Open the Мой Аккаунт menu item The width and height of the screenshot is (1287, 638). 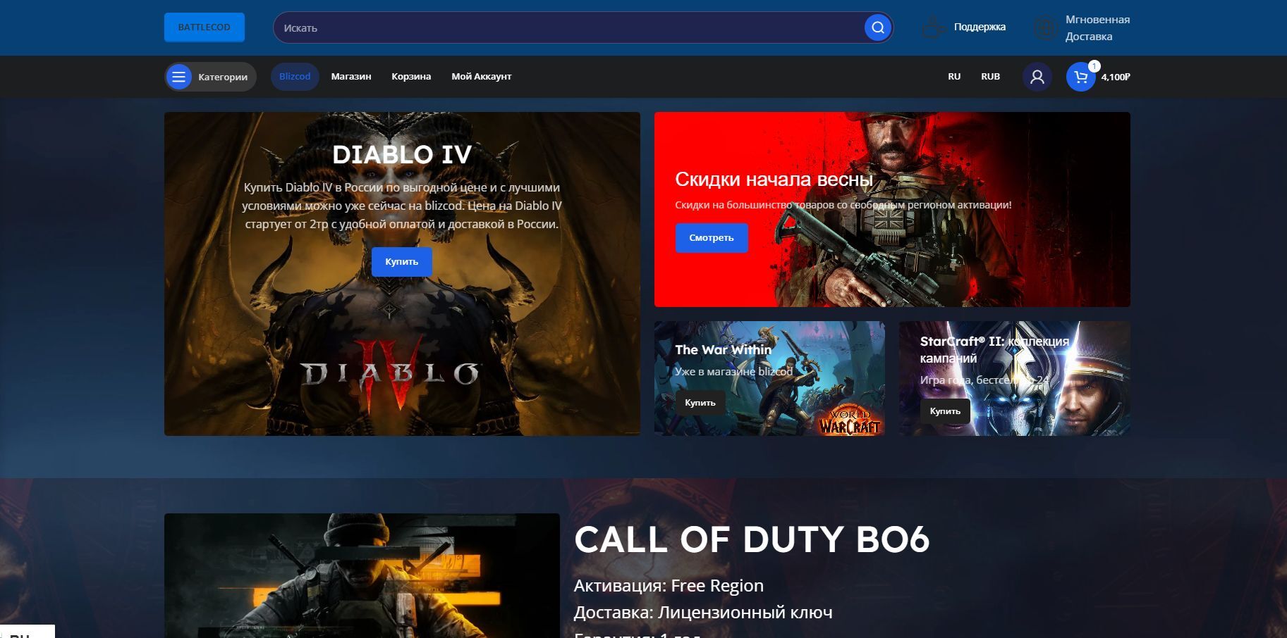482,76
